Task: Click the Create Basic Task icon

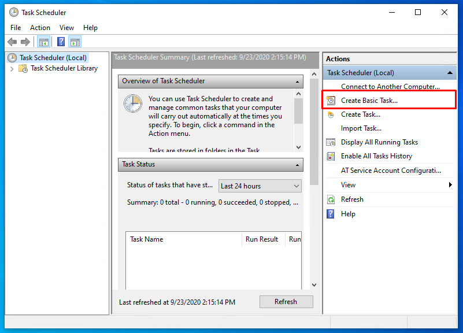Action: 331,101
